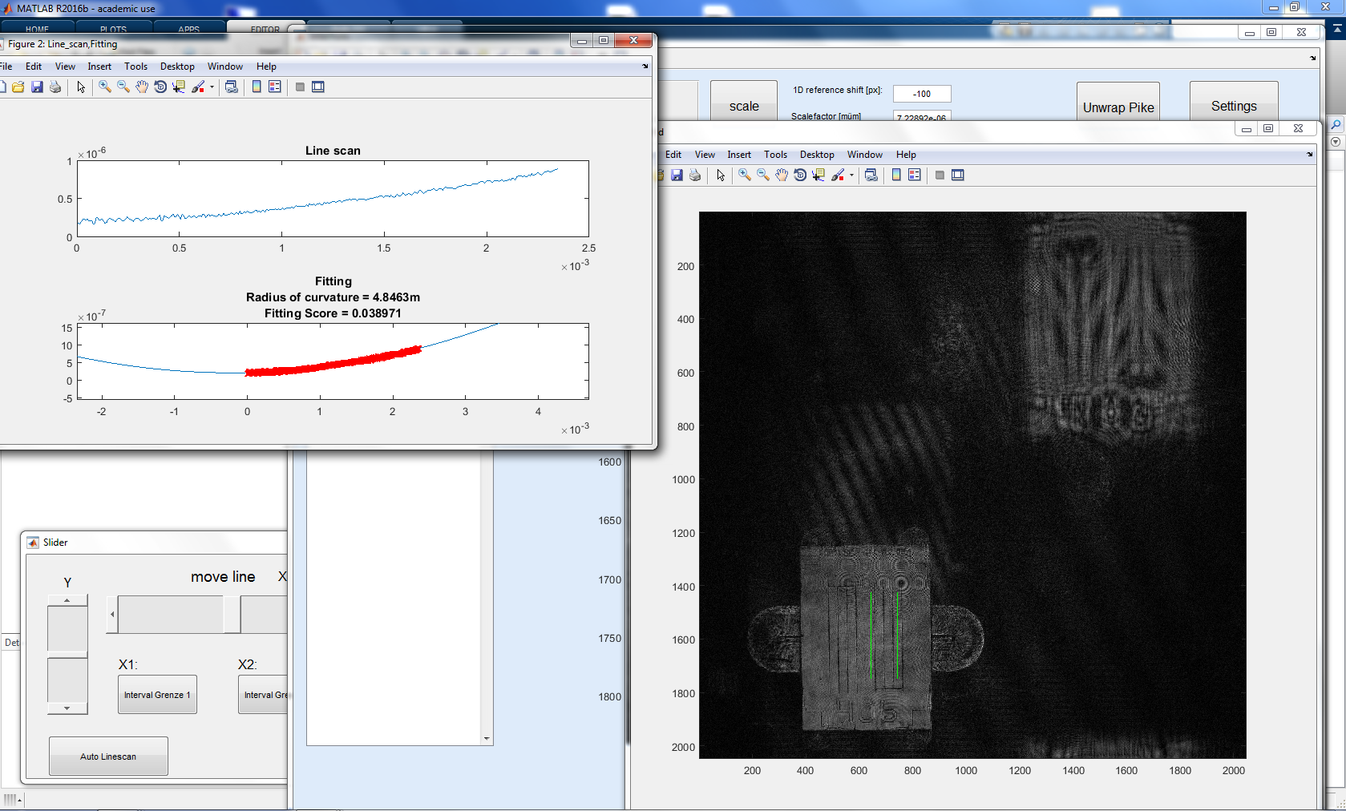This screenshot has width=1346, height=811.
Task: Click Save icon in Figure 2 toolbar
Action: pos(37,87)
